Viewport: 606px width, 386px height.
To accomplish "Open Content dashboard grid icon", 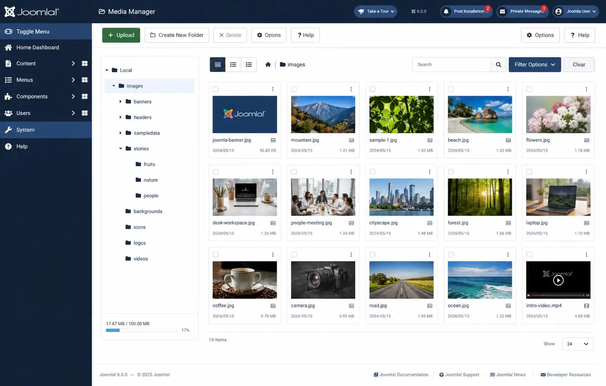I will pyautogui.click(x=84, y=63).
